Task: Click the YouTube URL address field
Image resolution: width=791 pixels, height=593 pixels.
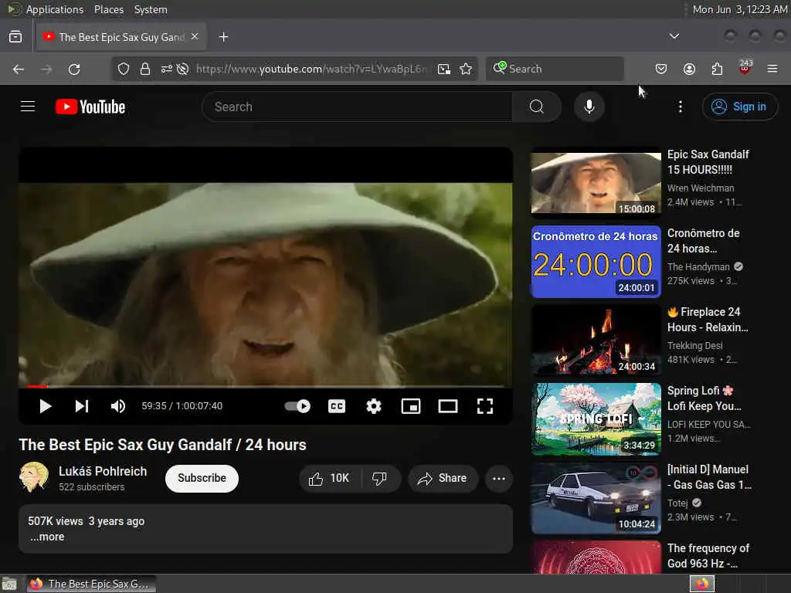Action: (311, 69)
